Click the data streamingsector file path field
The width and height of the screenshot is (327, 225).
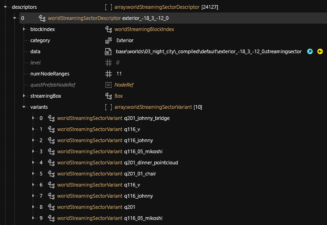208,51
